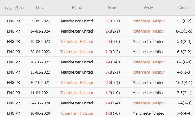Open Tottenham Hotspur link in 29-09-2024 row
Image resolution: width=195 pixels, height=117 pixels.
[148, 21]
